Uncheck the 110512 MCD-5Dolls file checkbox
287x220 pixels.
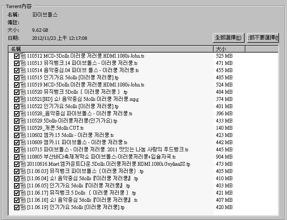[x=17, y=56]
